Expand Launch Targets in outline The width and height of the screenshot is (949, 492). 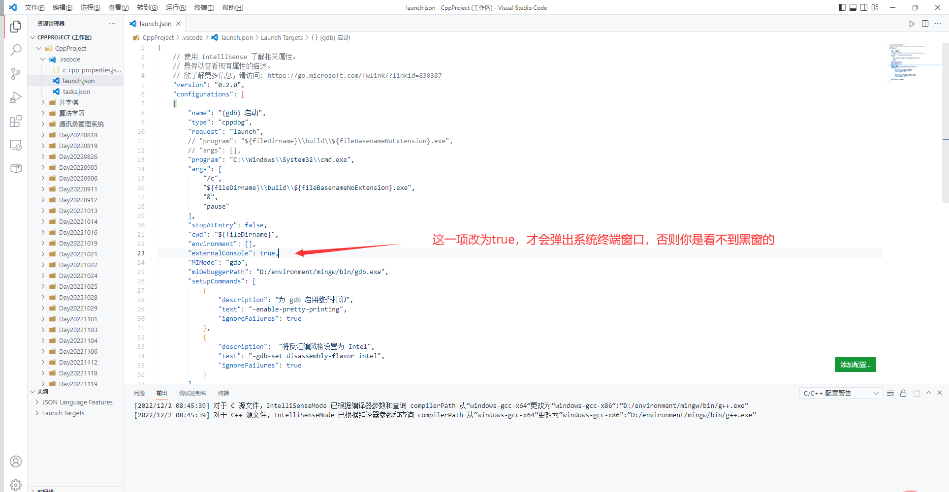tap(76, 413)
